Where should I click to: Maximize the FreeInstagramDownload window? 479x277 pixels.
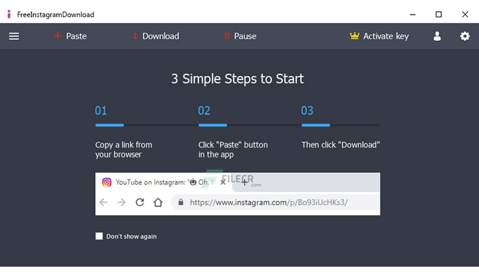(438, 14)
